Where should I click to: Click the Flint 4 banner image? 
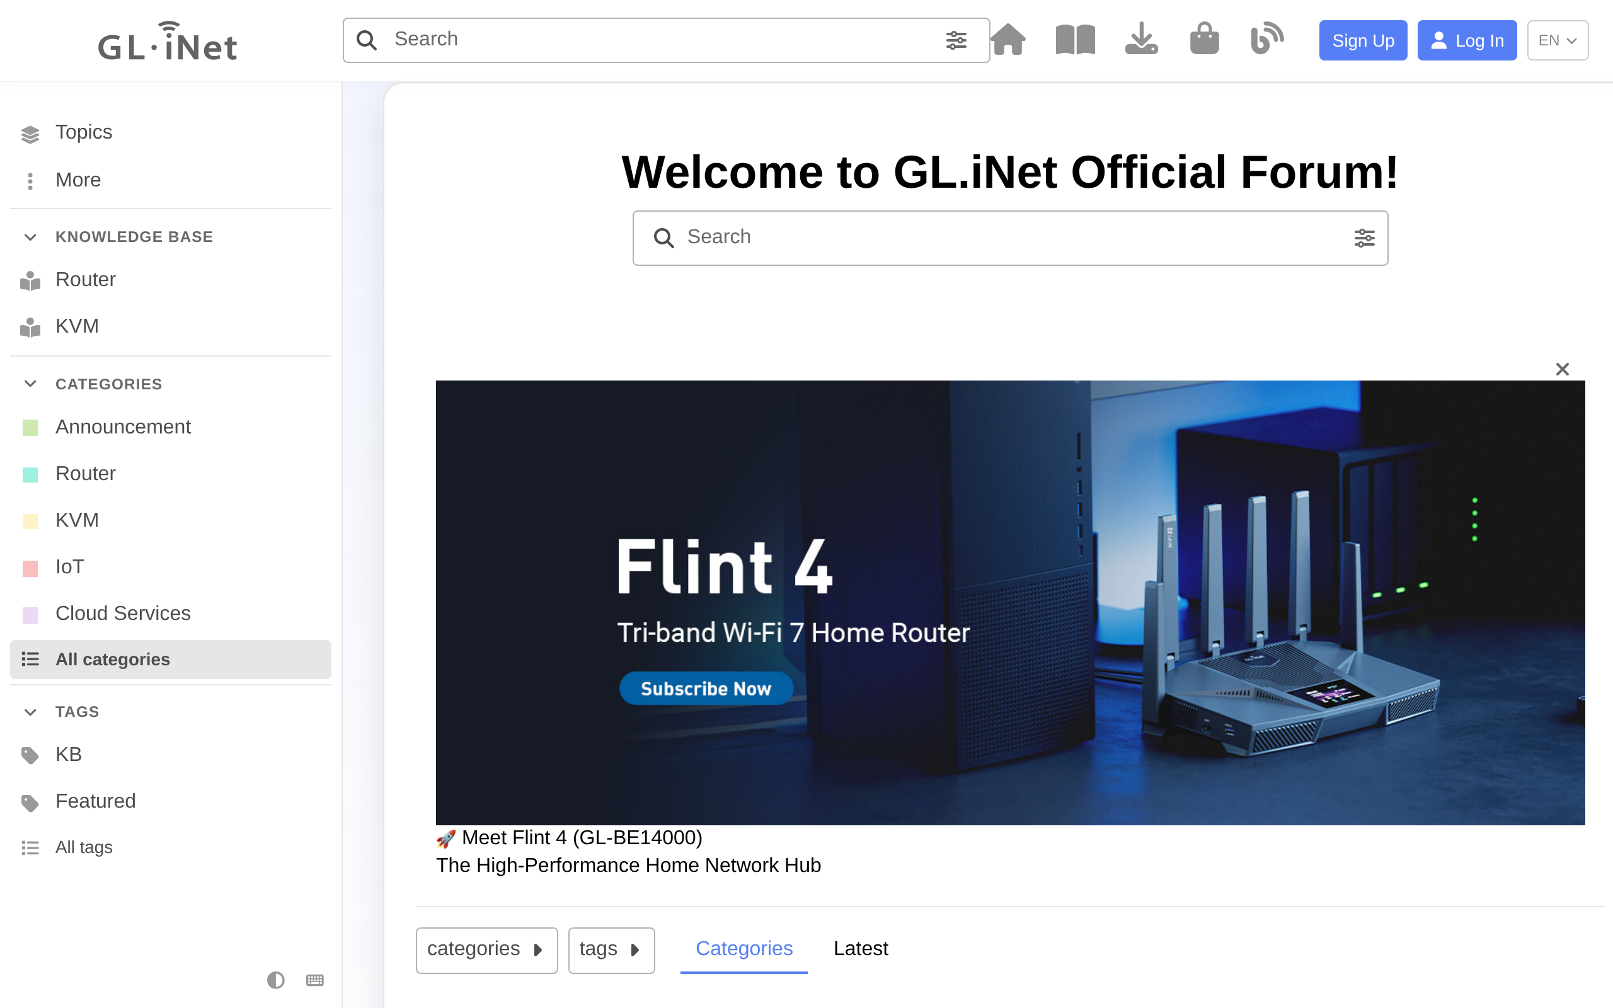tap(1010, 603)
